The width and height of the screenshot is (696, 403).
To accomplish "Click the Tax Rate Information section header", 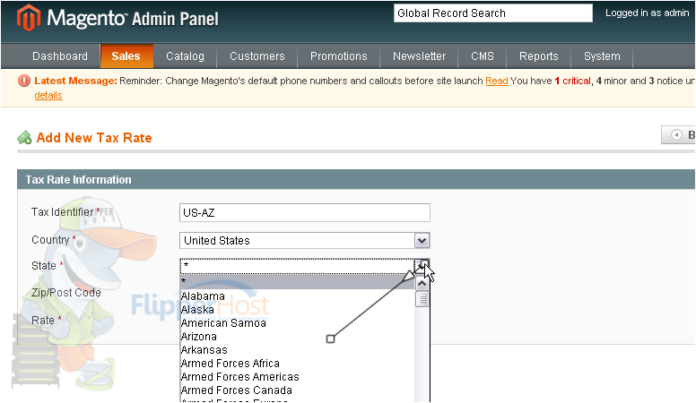I will point(356,179).
